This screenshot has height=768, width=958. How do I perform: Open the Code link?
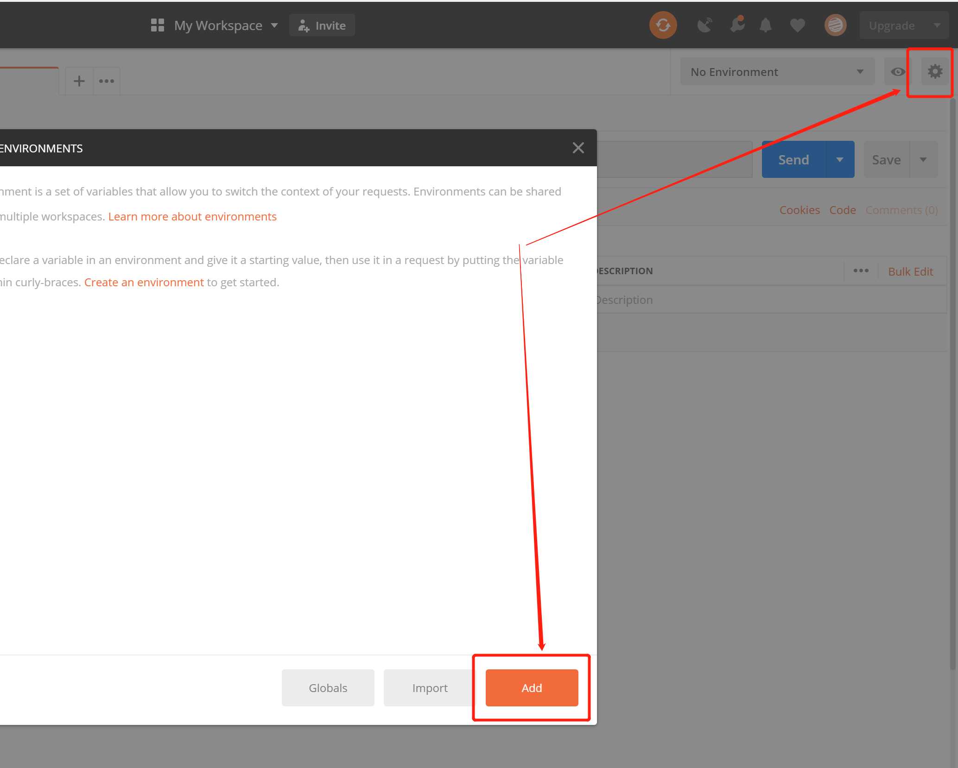point(842,210)
